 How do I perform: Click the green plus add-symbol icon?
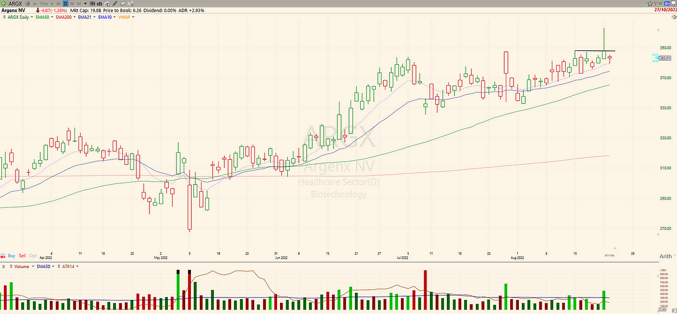(3, 3)
